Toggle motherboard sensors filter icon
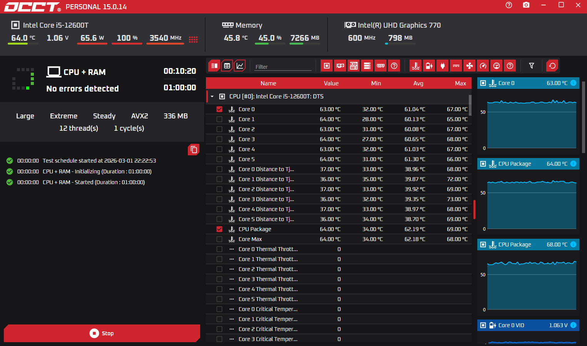Image resolution: width=587 pixels, height=346 pixels. tap(354, 66)
